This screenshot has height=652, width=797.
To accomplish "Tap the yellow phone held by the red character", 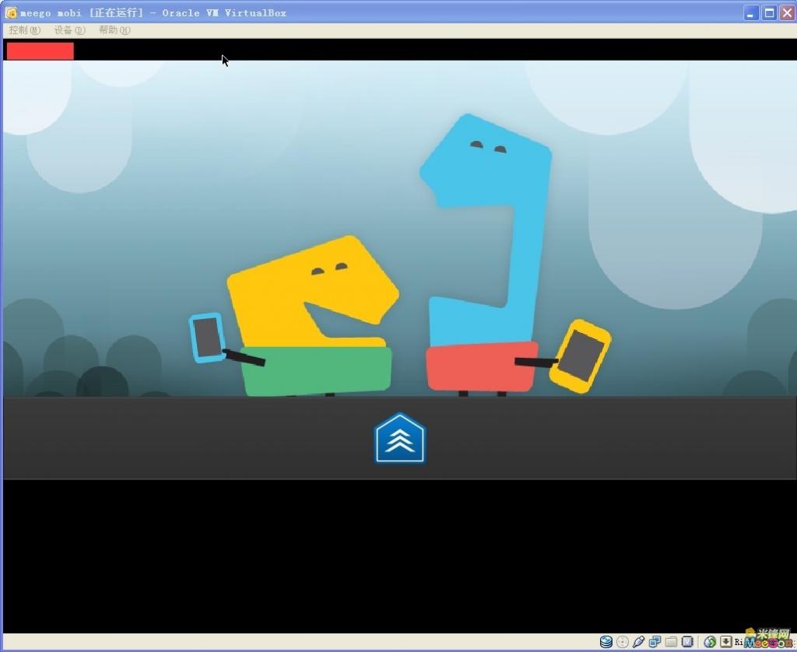I will [580, 358].
